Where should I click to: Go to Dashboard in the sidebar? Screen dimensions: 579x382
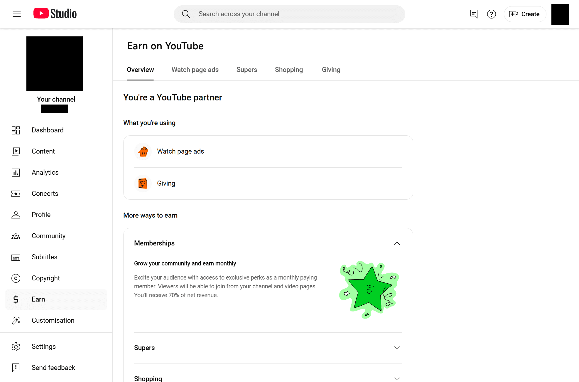(56, 130)
